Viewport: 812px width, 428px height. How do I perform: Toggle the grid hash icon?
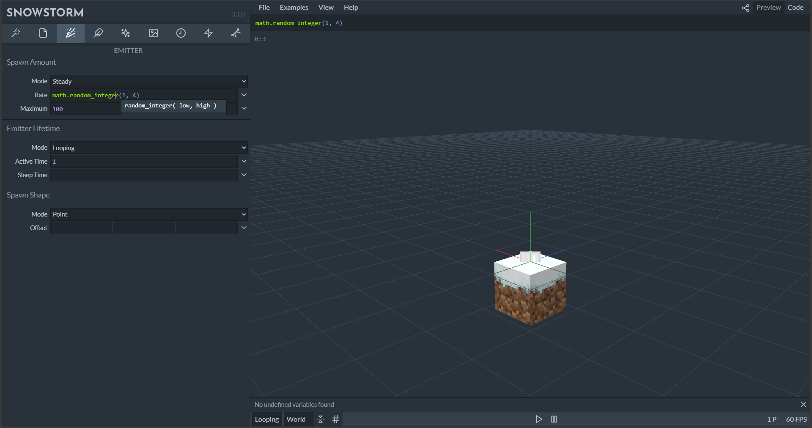click(x=336, y=419)
